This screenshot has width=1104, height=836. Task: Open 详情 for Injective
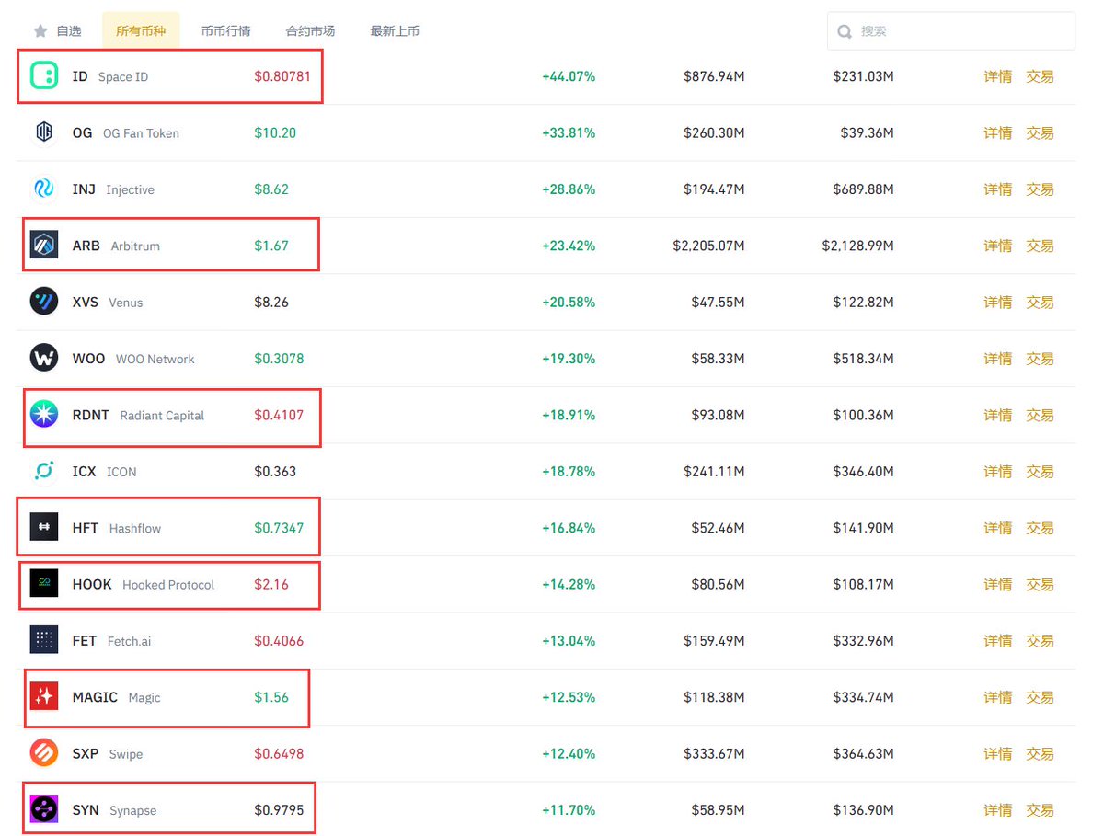point(998,189)
